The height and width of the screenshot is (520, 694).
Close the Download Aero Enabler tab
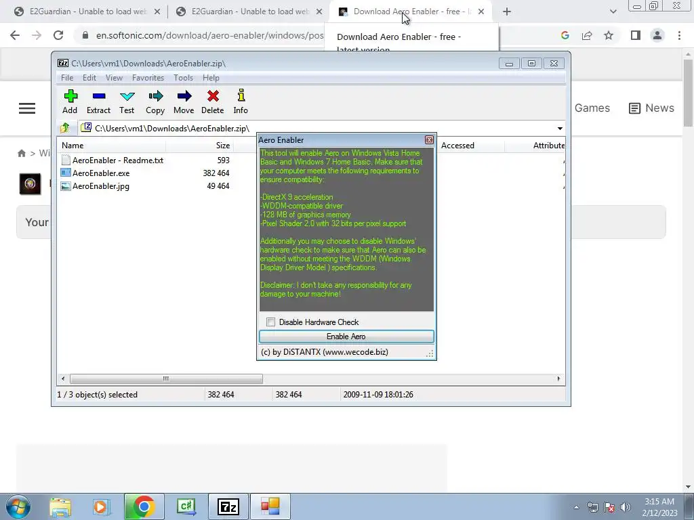pos(481,12)
